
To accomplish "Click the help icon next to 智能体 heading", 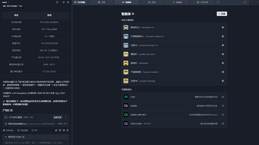I will (133, 14).
